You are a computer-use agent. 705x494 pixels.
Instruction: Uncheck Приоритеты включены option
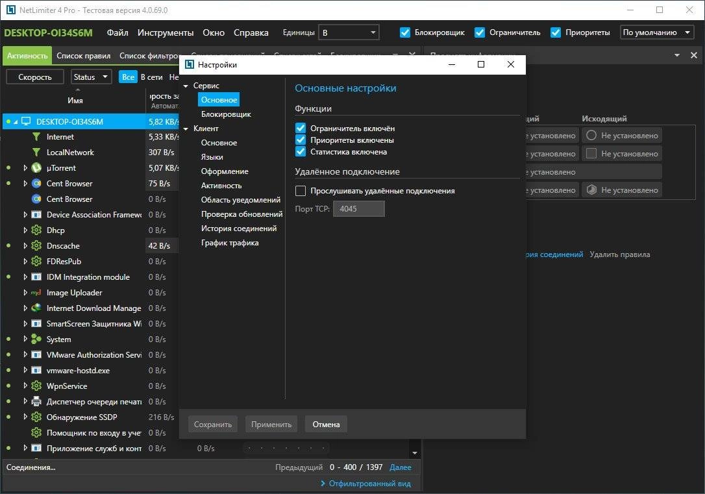click(301, 140)
